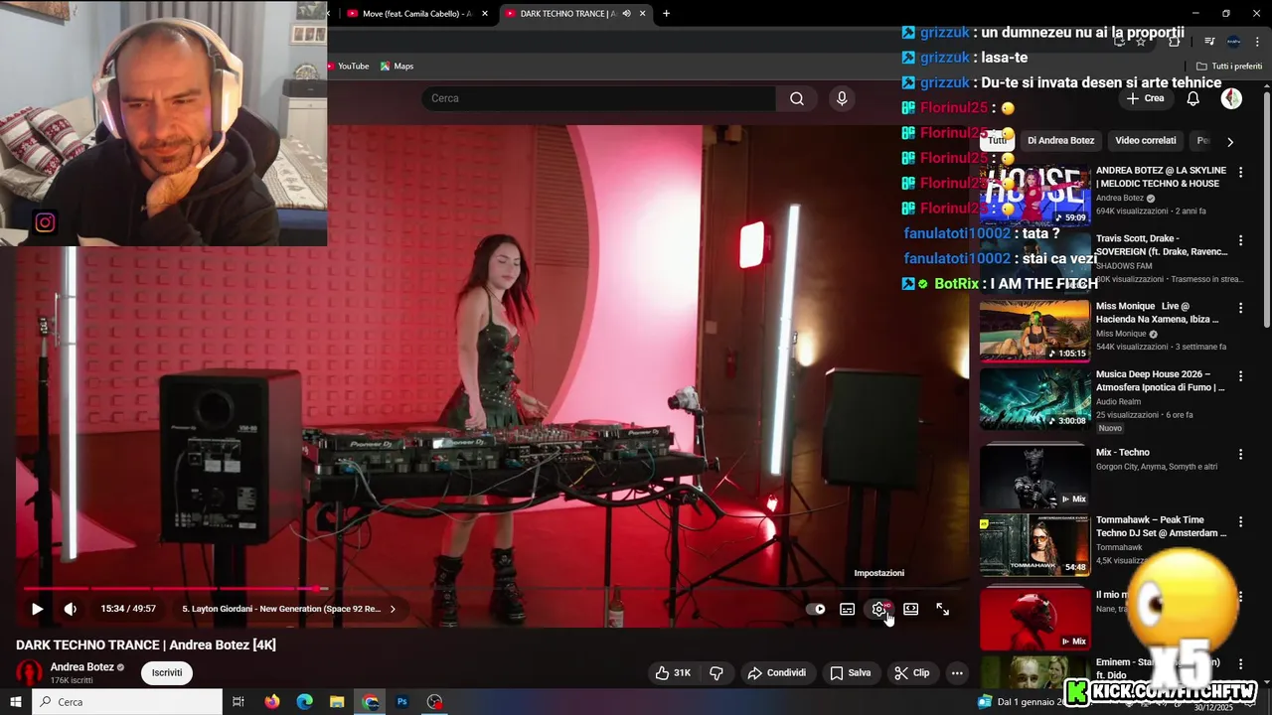Show more filter chips with right chevron
1272x715 pixels.
click(x=1230, y=141)
